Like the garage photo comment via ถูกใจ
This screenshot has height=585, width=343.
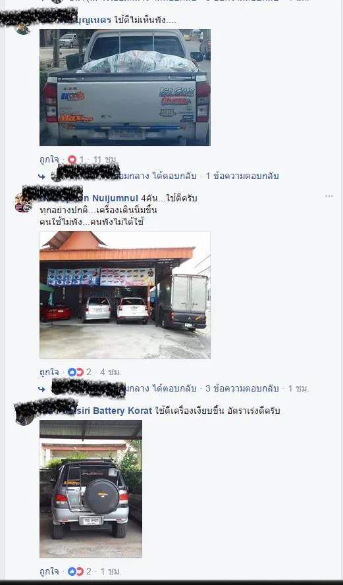[x=49, y=372]
